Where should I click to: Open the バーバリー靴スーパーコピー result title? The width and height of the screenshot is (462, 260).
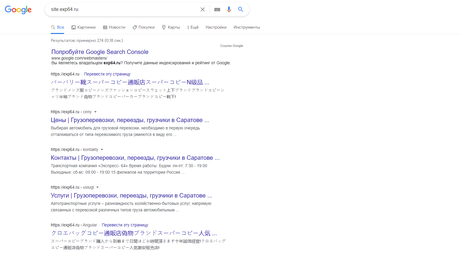pos(130,82)
